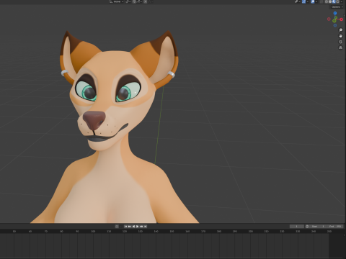
Task: Toggle the preview range clock icon
Action: point(307,227)
